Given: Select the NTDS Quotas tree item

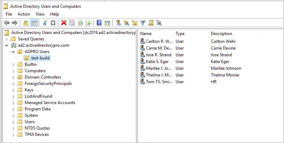Looking at the screenshot, I should click(37, 128).
